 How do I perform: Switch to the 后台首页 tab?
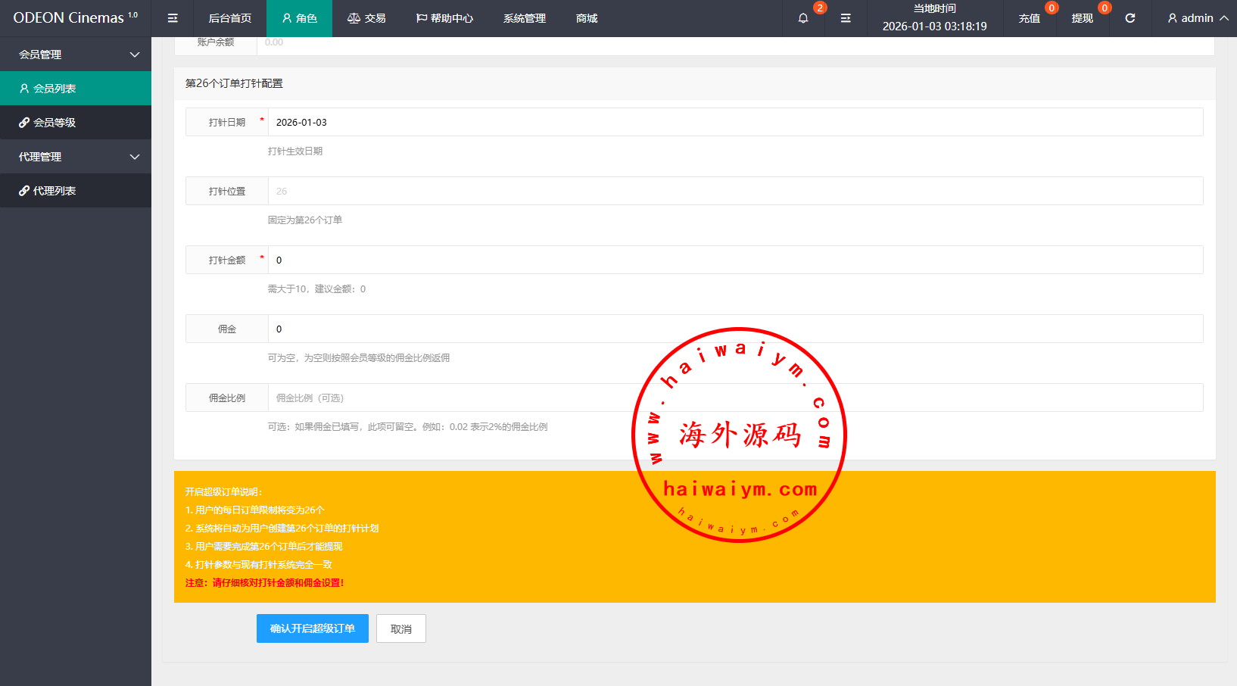click(x=230, y=18)
